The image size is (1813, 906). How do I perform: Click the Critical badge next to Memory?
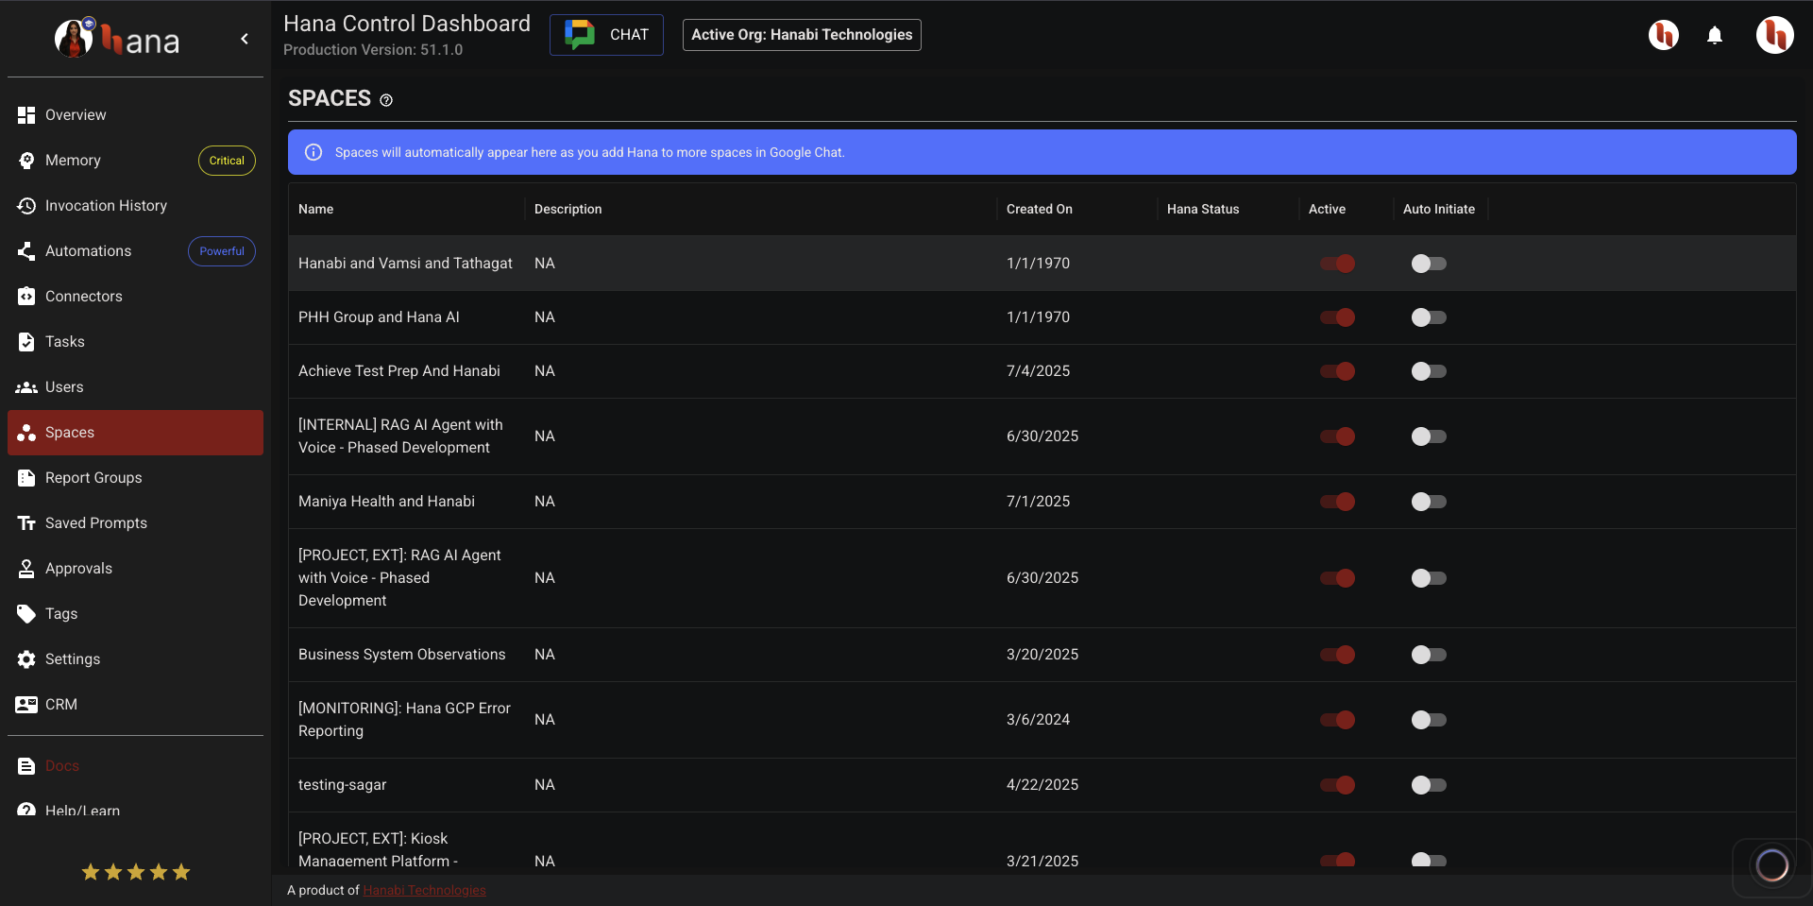tap(227, 161)
